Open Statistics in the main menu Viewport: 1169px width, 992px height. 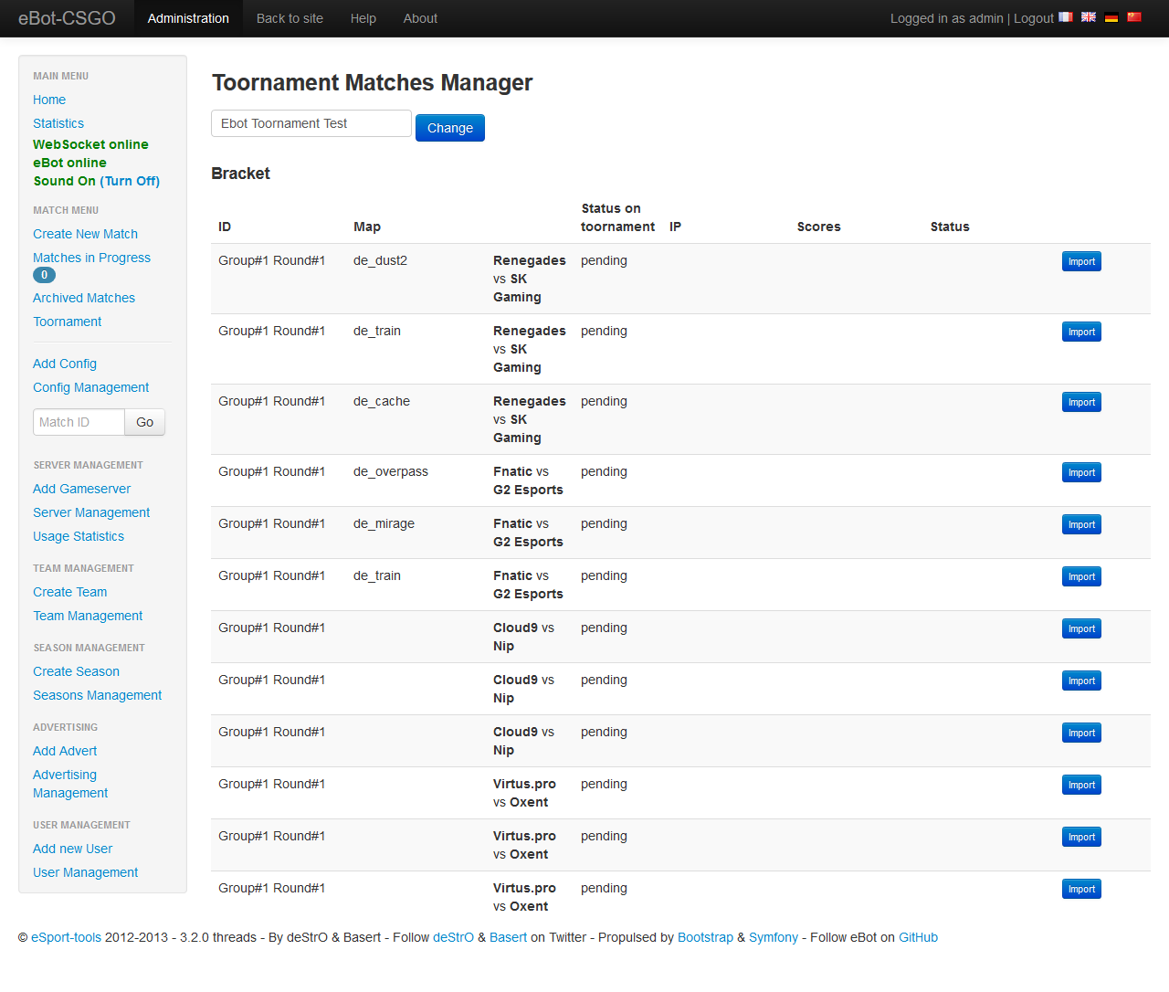58,123
